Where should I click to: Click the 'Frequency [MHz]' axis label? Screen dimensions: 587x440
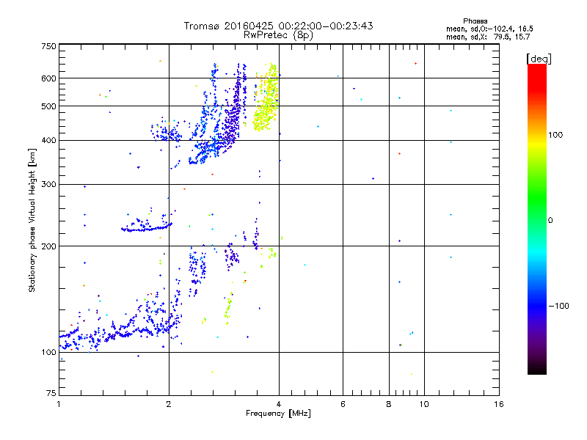point(278,414)
